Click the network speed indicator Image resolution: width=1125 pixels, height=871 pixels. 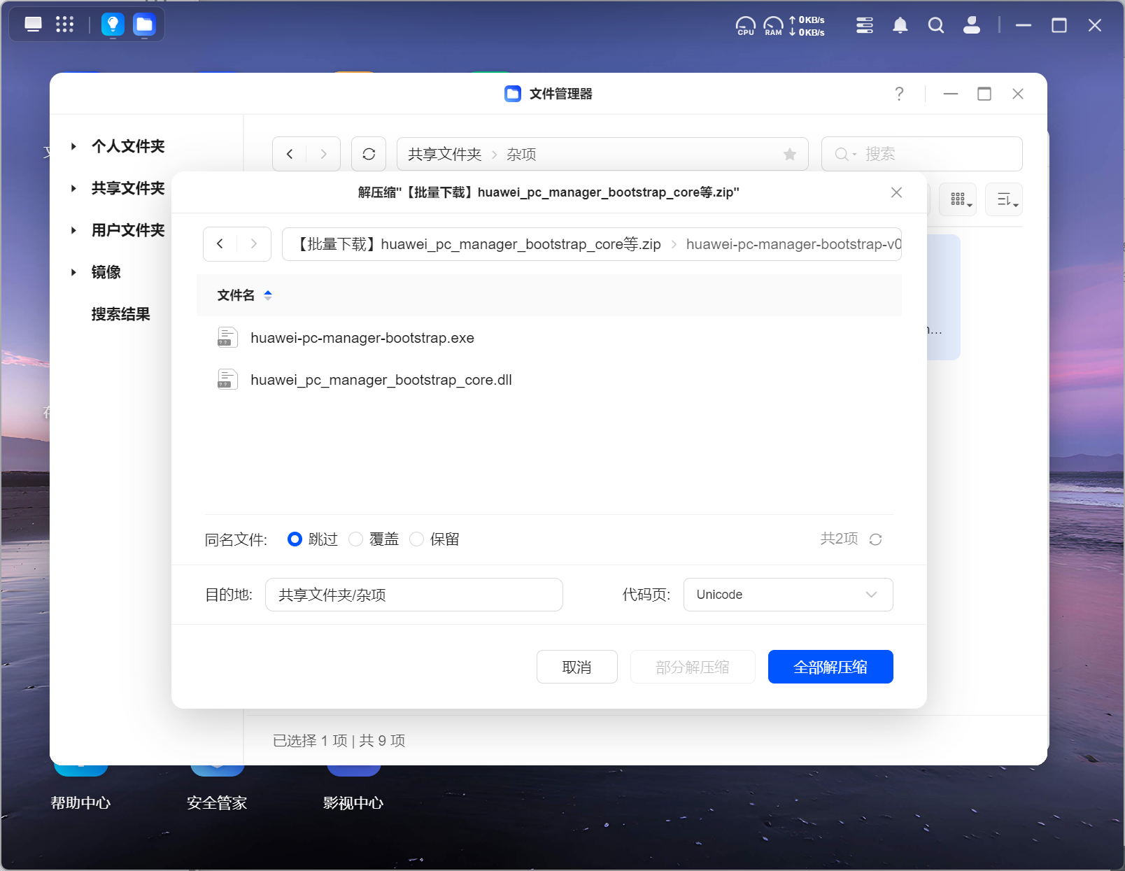click(x=807, y=26)
